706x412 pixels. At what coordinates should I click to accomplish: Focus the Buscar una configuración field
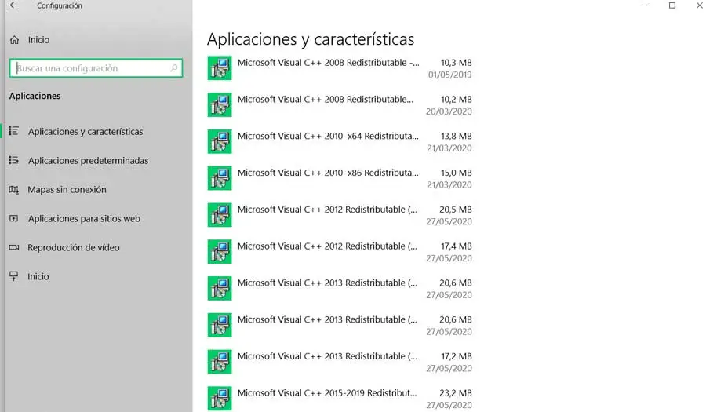click(96, 68)
